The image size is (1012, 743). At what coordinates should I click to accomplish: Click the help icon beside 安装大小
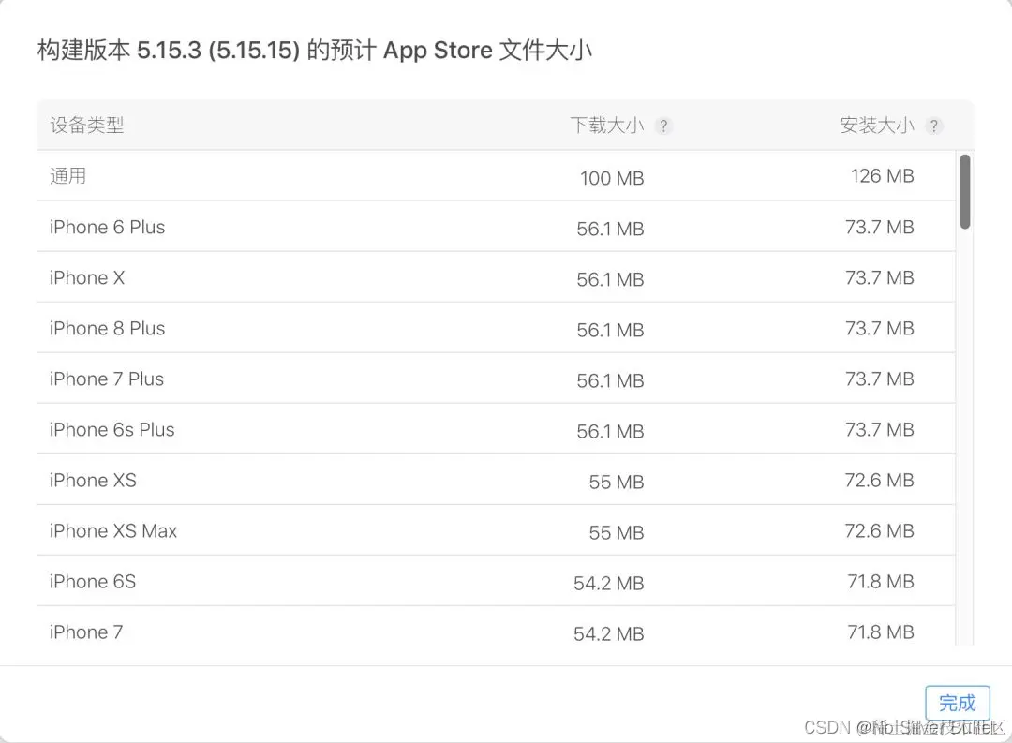point(933,126)
